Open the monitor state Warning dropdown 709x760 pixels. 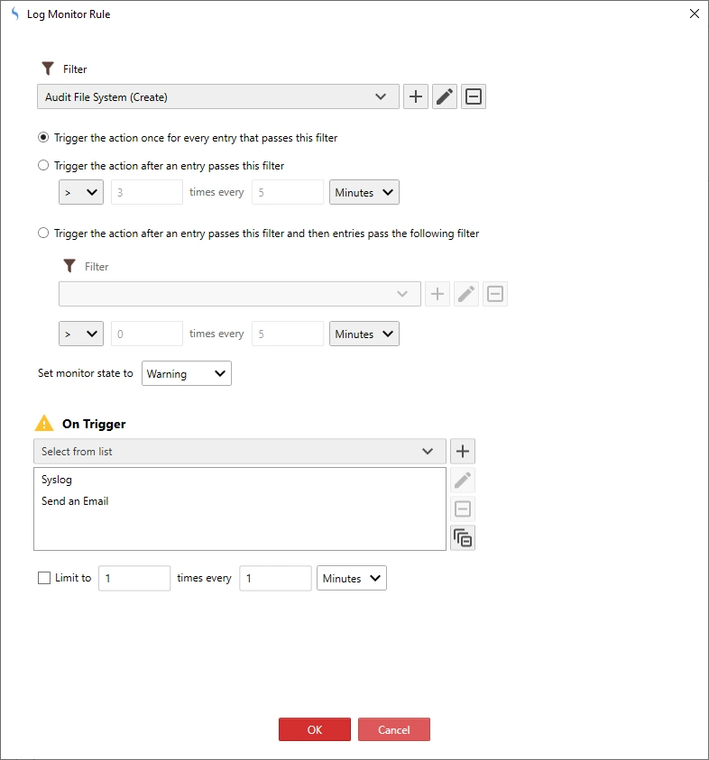coord(187,373)
